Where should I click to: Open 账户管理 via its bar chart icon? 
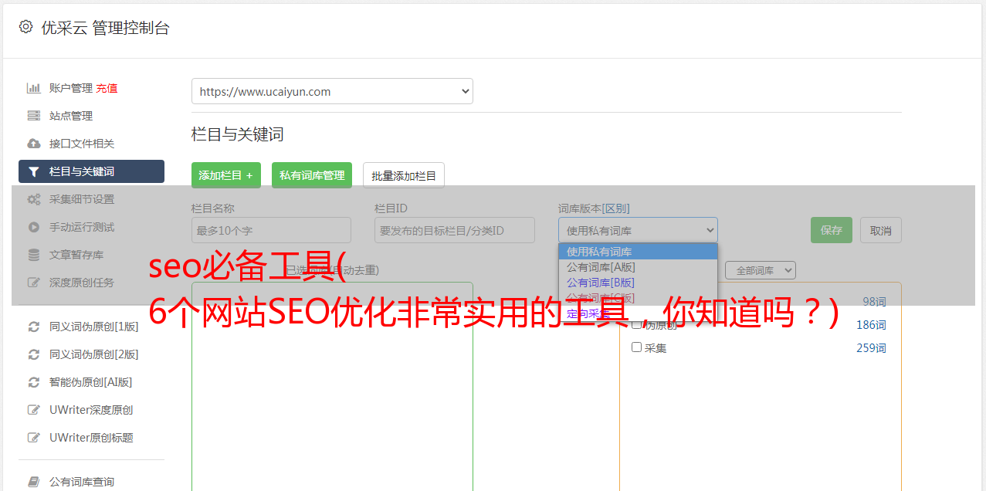(33, 88)
